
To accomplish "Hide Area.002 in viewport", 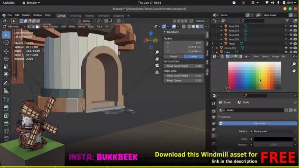I will (291, 26).
